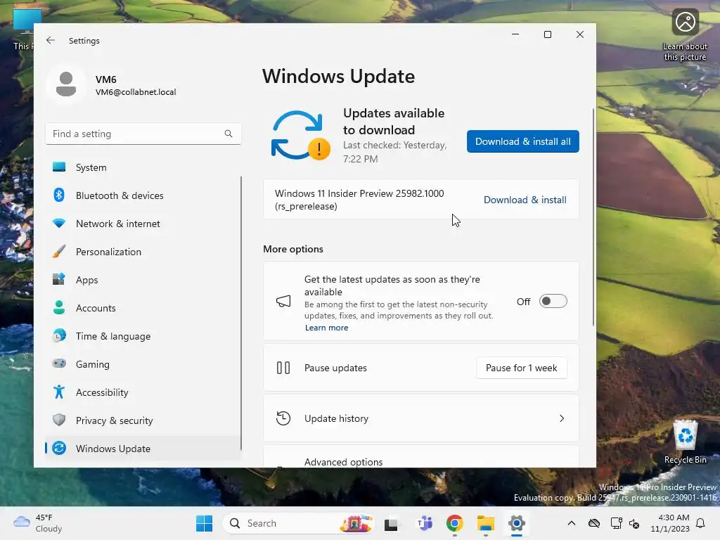Click the Update history label
The width and height of the screenshot is (720, 540).
click(x=337, y=418)
